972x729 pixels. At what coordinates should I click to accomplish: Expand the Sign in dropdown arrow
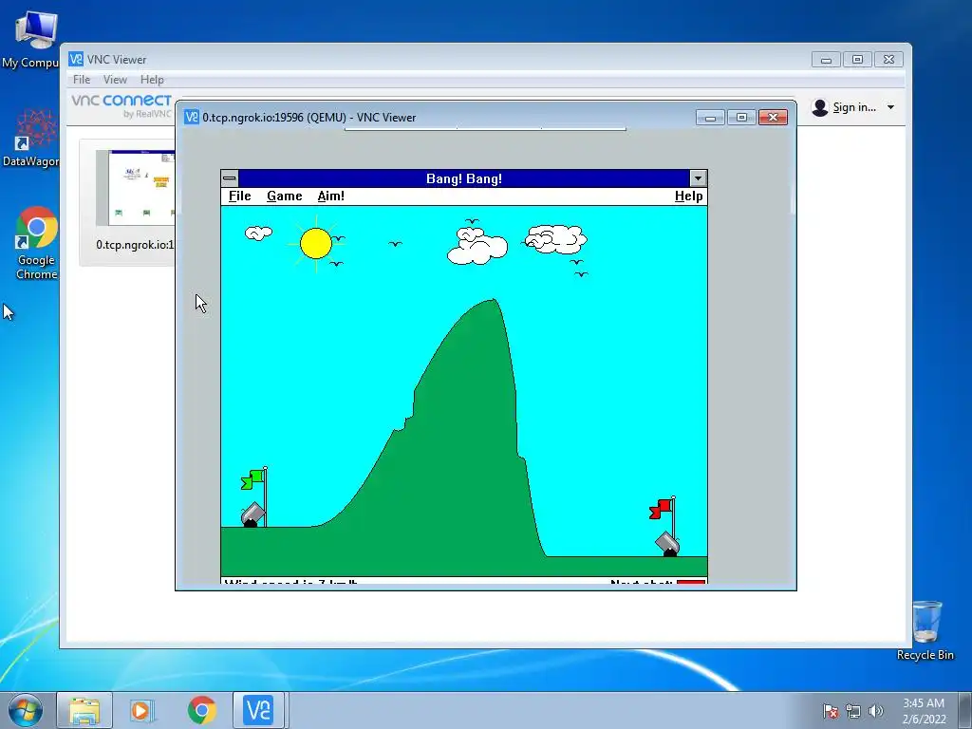(x=890, y=107)
